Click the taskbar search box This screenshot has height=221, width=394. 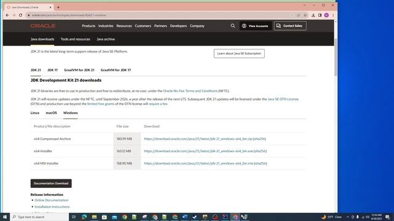click(39, 217)
